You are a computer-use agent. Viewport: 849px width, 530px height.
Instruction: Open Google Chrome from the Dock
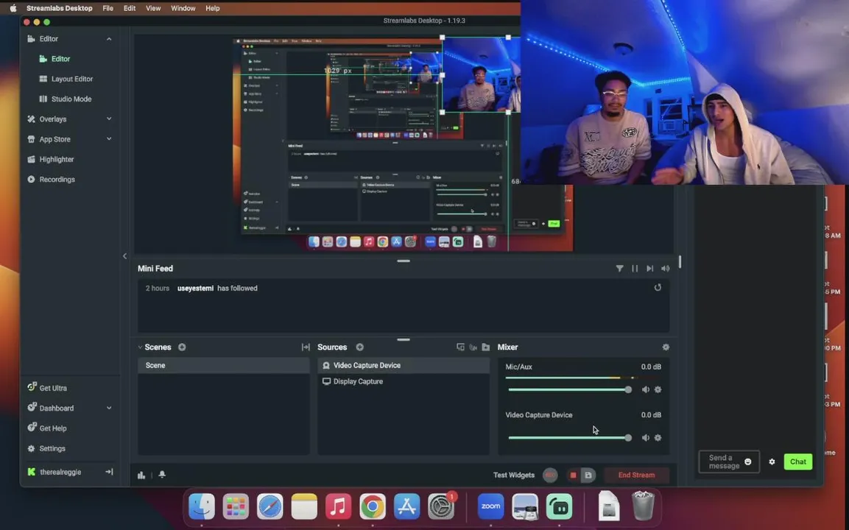[x=373, y=506]
